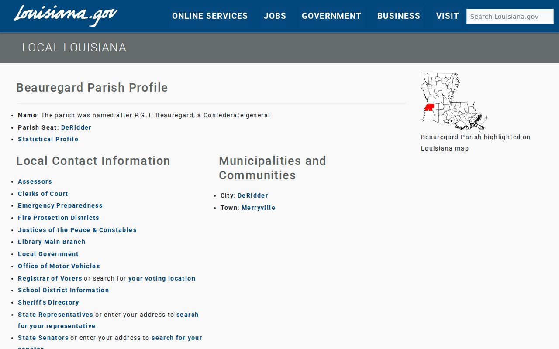
Task: Open the State Senators link
Action: pyautogui.click(x=43, y=338)
